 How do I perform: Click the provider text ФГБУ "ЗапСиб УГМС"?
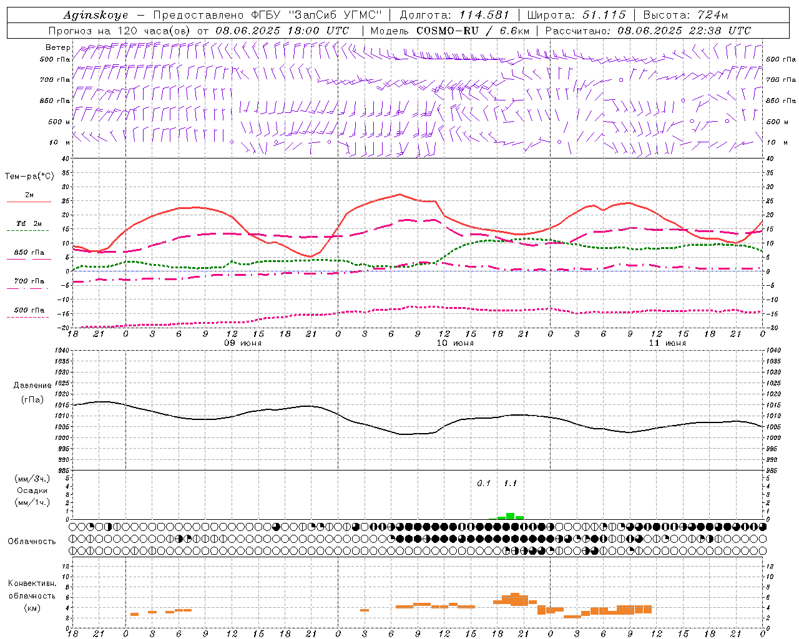pyautogui.click(x=316, y=15)
